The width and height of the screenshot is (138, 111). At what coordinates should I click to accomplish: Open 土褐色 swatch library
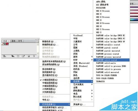76,51
